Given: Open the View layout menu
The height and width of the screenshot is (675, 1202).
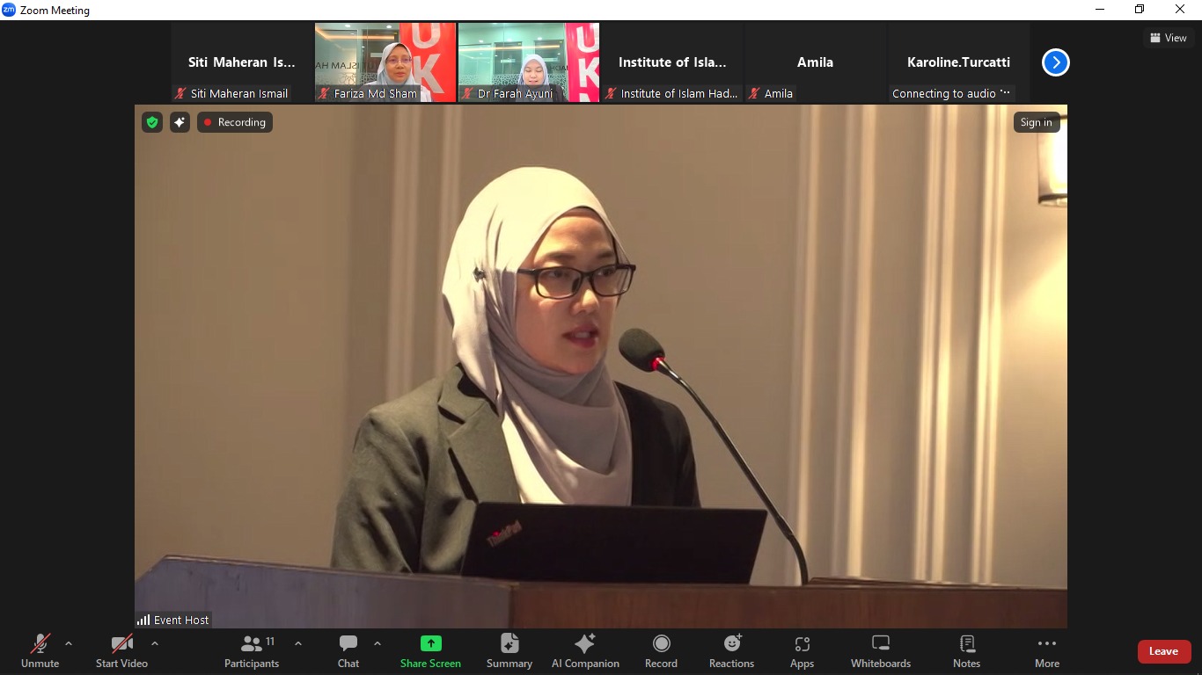Looking at the screenshot, I should click(1168, 38).
